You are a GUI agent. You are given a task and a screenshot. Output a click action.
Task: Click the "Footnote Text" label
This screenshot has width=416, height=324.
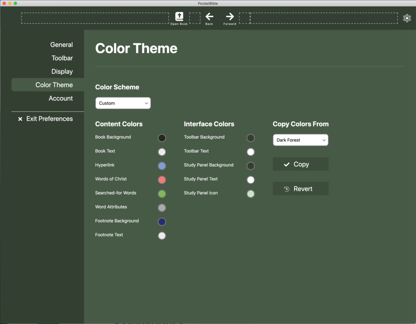tap(109, 235)
